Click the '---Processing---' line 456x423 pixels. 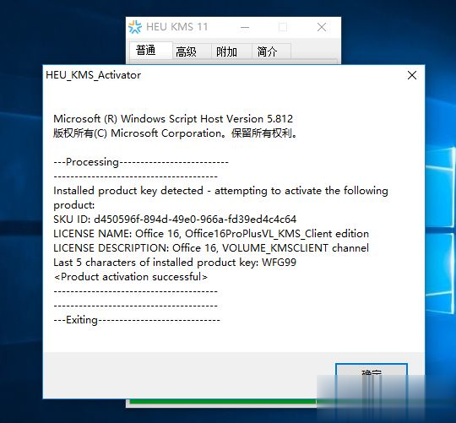(x=141, y=162)
